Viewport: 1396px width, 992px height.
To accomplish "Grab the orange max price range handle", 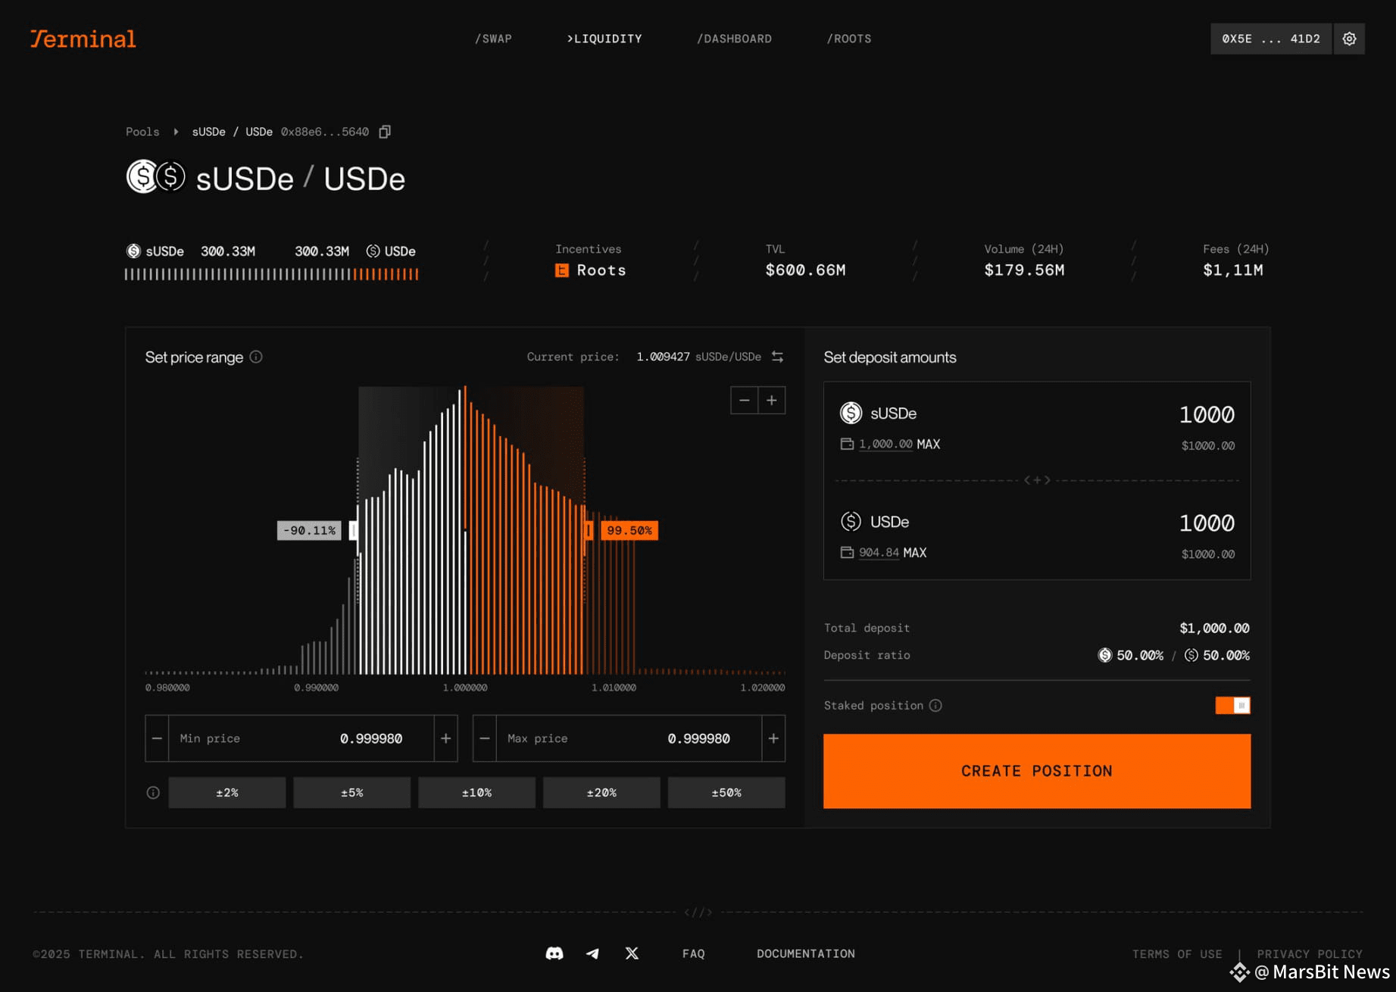I will click(588, 530).
